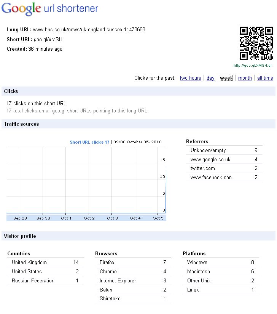Click the United Kingdom country row

(x=45, y=262)
